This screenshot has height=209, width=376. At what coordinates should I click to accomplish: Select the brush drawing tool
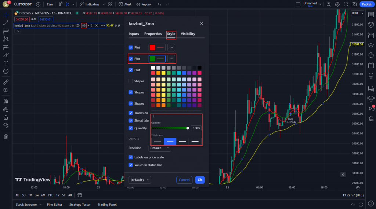(x=6, y=55)
